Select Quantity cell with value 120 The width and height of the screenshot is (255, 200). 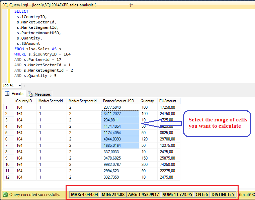coord(148,139)
